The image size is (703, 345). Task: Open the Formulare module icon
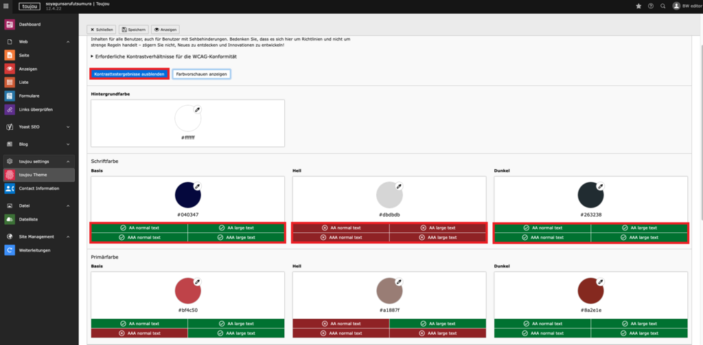click(10, 96)
